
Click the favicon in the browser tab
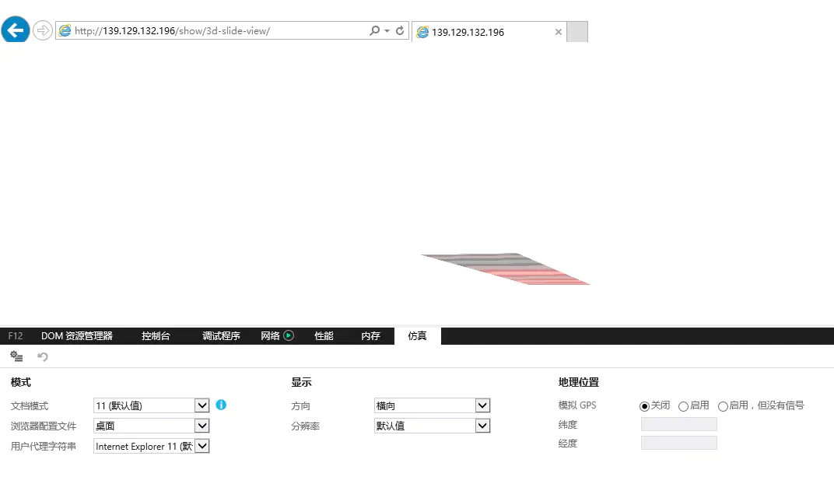click(423, 33)
